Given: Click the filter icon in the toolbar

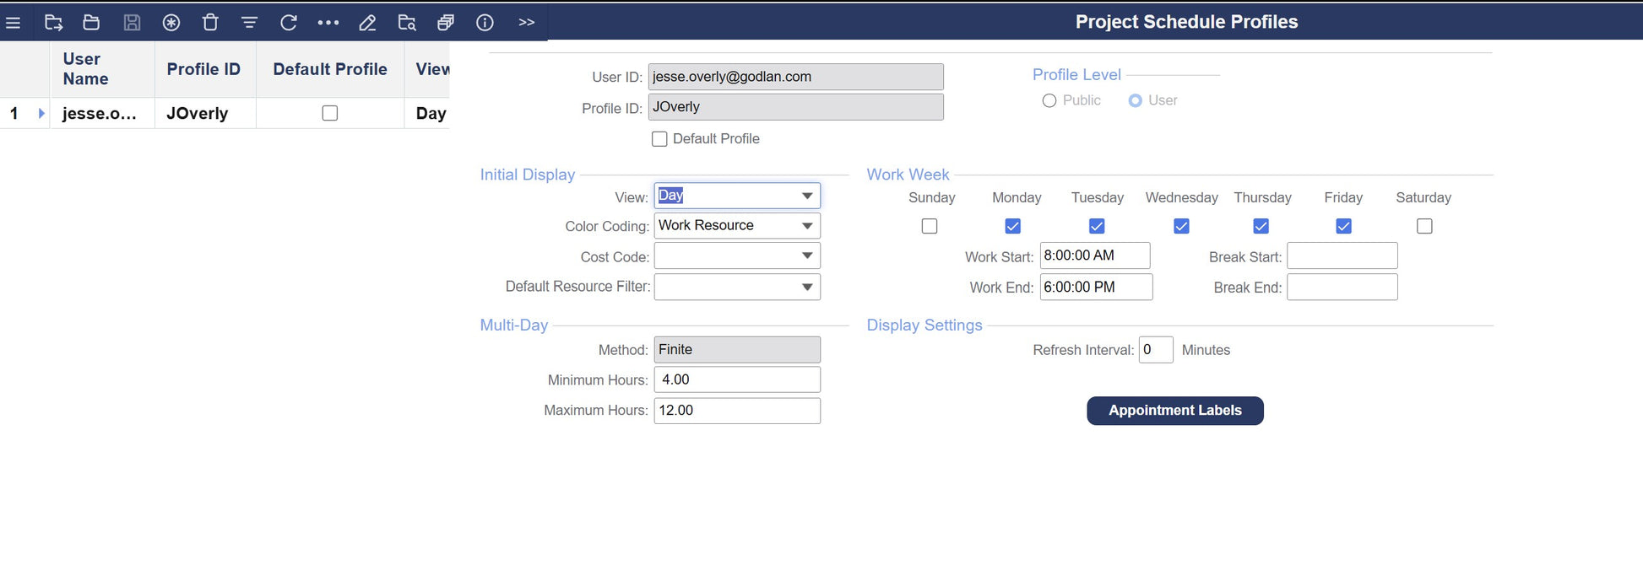Looking at the screenshot, I should coord(249,23).
